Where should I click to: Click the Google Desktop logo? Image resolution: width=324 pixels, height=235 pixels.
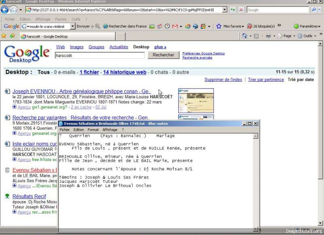pyautogui.click(x=27, y=54)
